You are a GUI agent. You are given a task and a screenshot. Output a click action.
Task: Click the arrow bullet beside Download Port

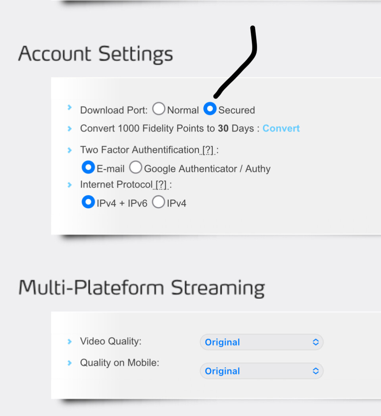point(70,107)
